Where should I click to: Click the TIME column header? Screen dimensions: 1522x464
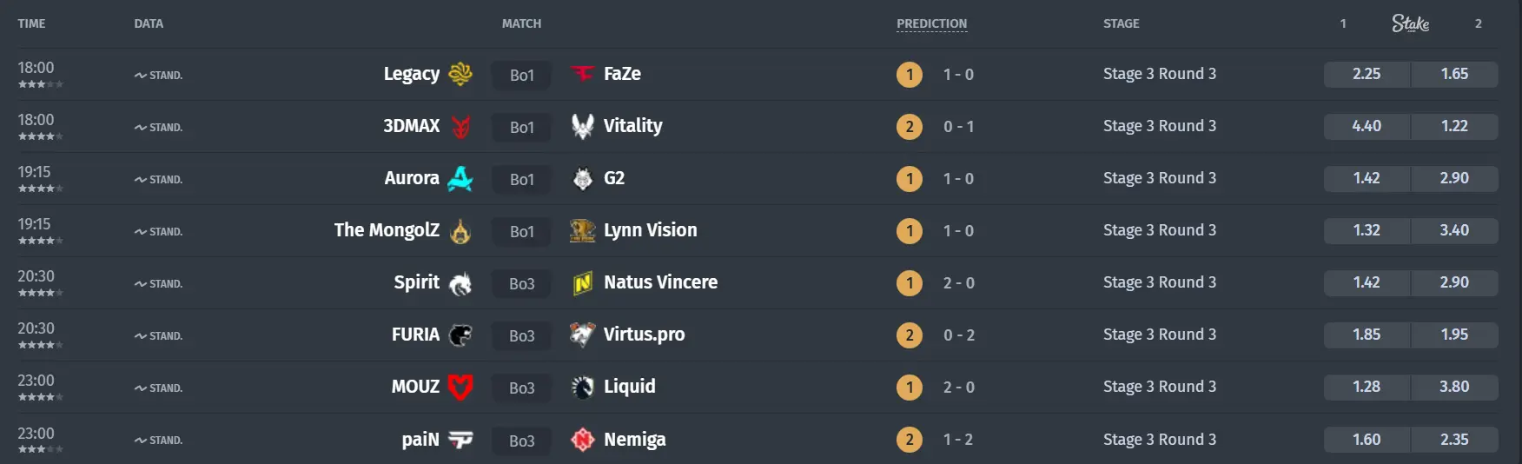31,23
